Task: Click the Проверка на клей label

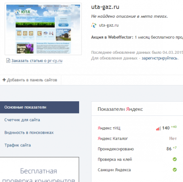Action: (115, 159)
